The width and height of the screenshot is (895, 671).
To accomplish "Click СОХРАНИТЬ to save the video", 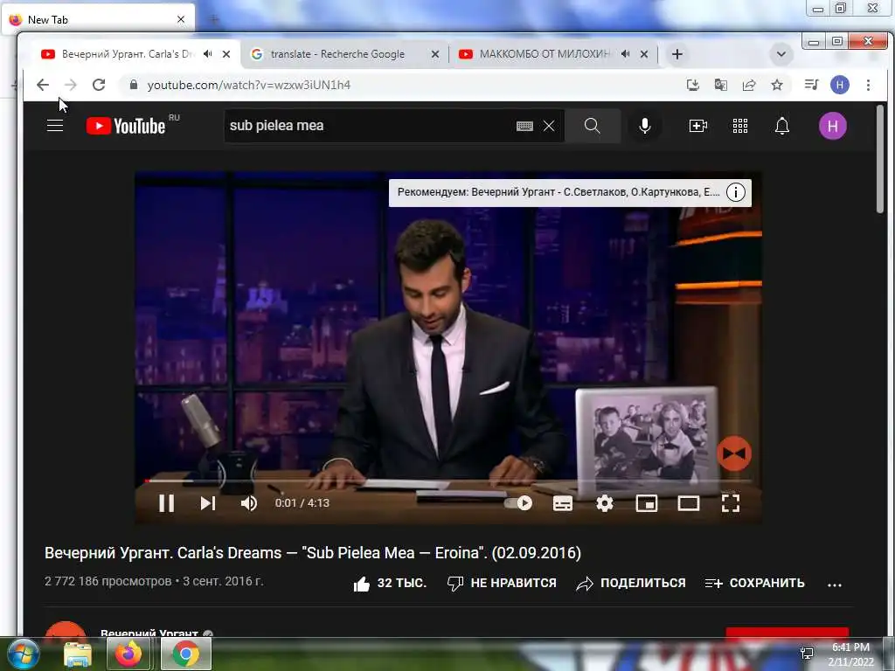I will pyautogui.click(x=754, y=583).
